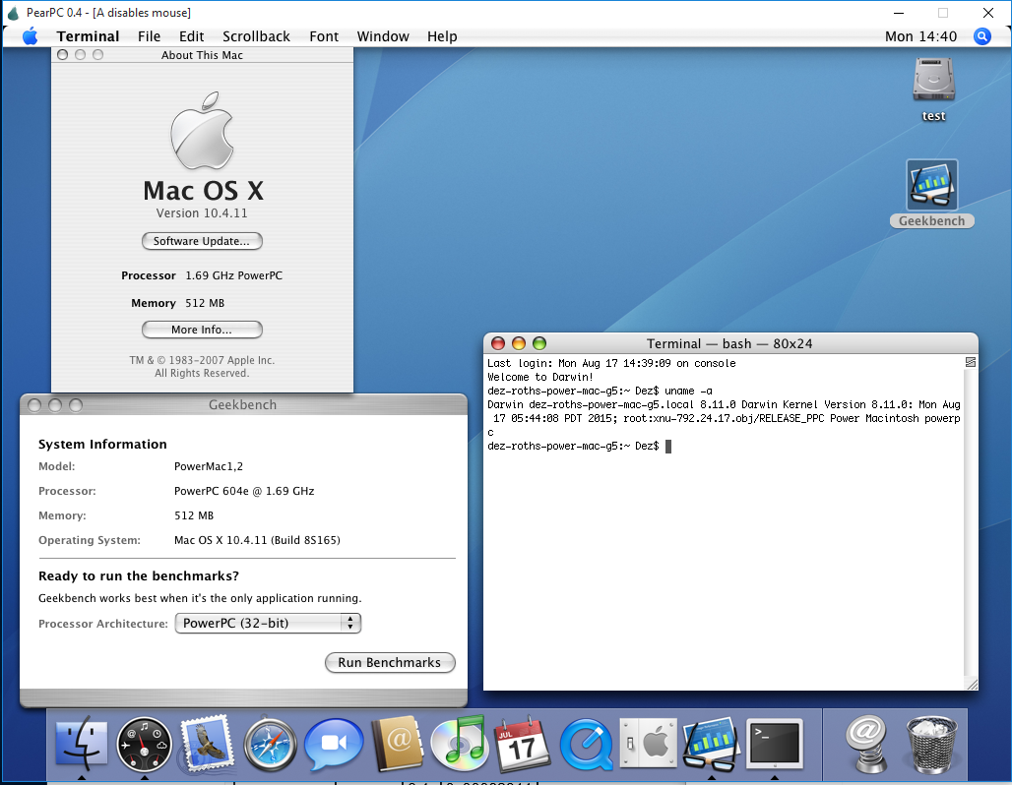Open Address Book in the Dock
Image resolution: width=1012 pixels, height=785 pixels.
click(397, 744)
